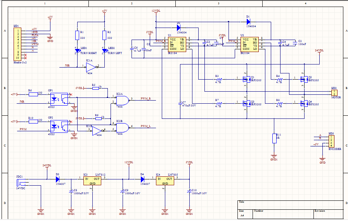Click the IC2A 7408 AND gate
Viewport: 348px width, 221px height.
pyautogui.click(x=123, y=100)
